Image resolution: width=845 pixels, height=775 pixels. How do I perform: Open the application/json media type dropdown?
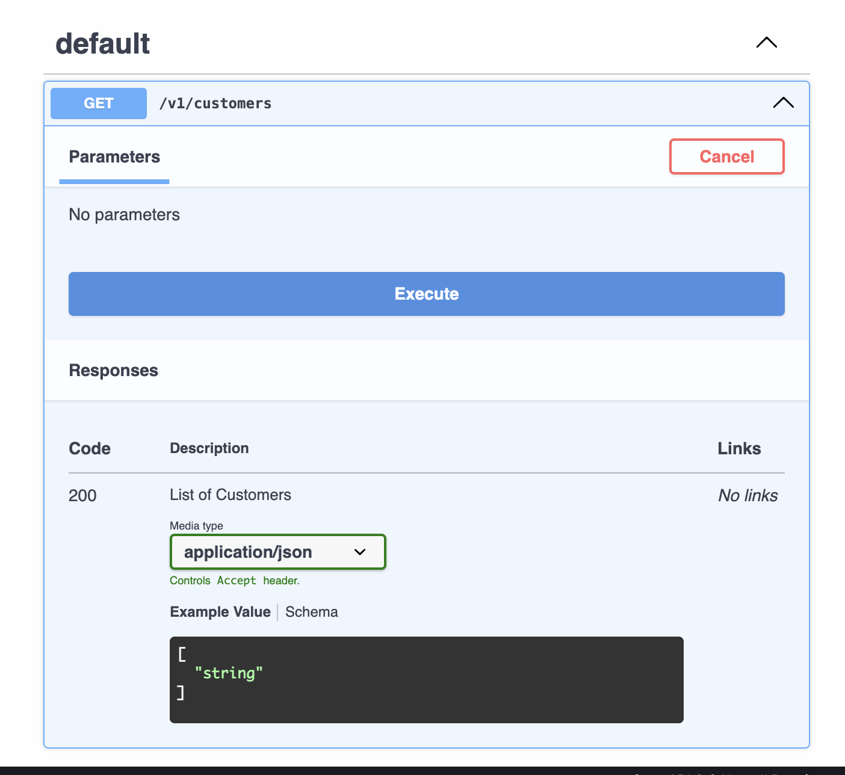click(x=277, y=552)
